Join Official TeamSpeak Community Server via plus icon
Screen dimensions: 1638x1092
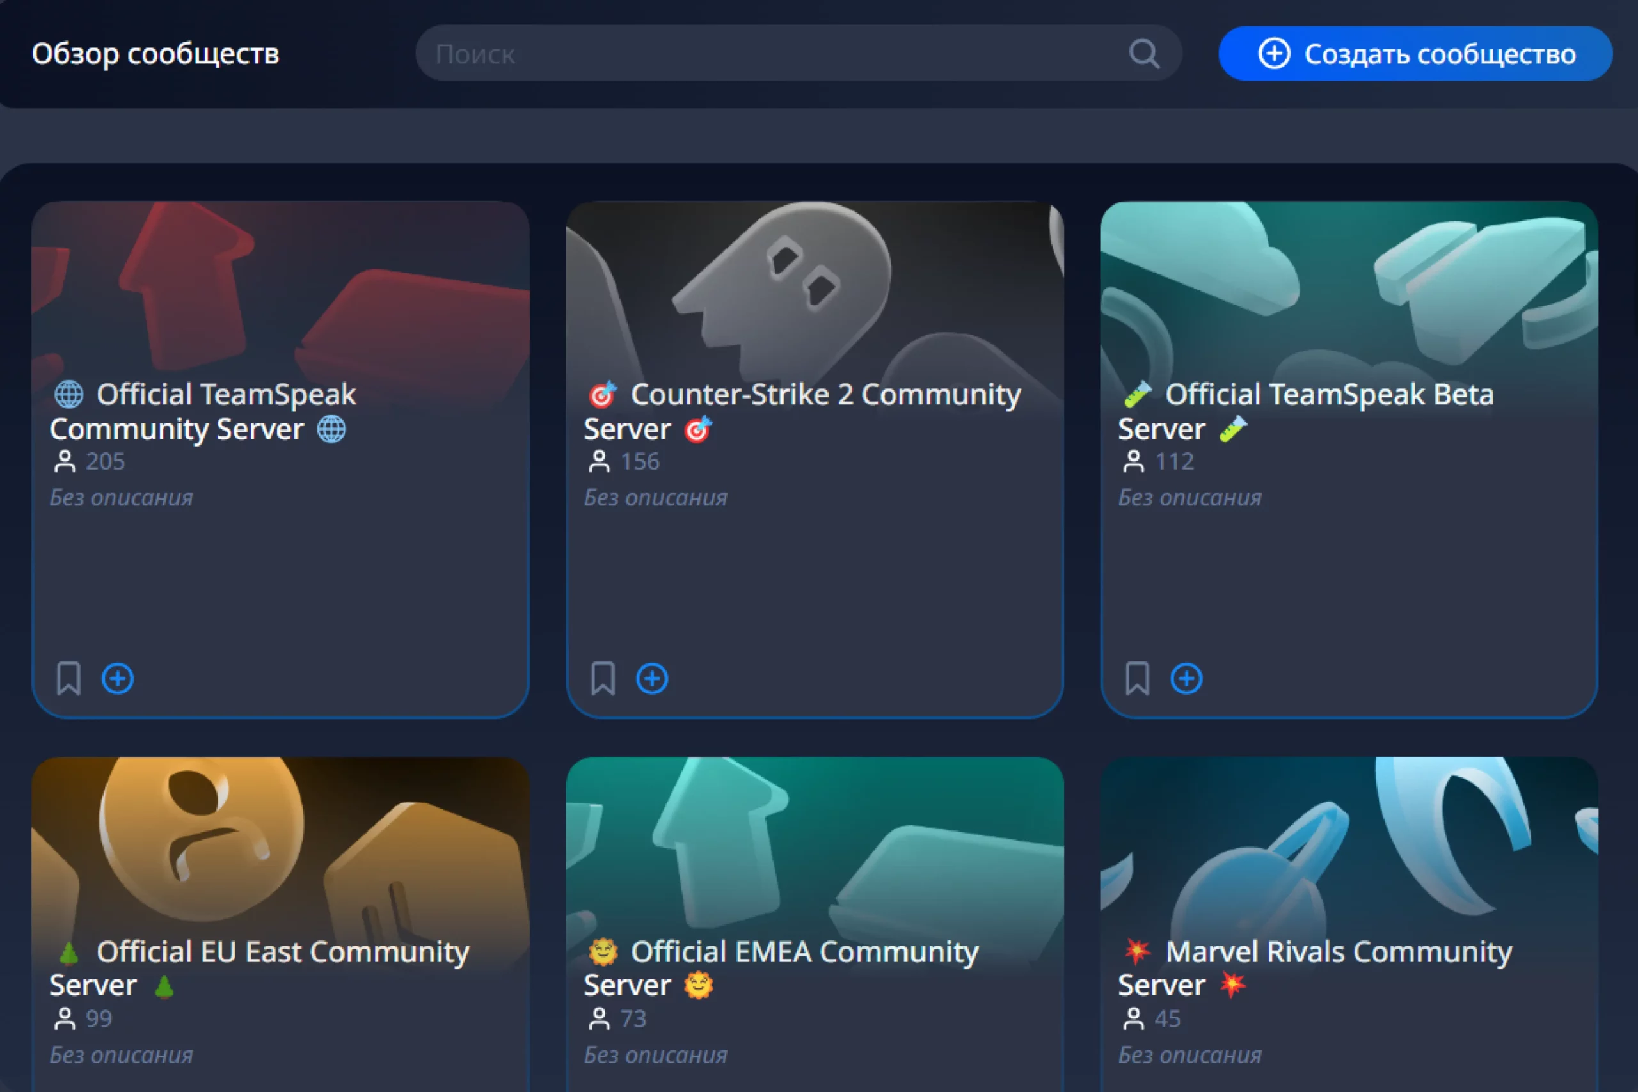pyautogui.click(x=118, y=678)
